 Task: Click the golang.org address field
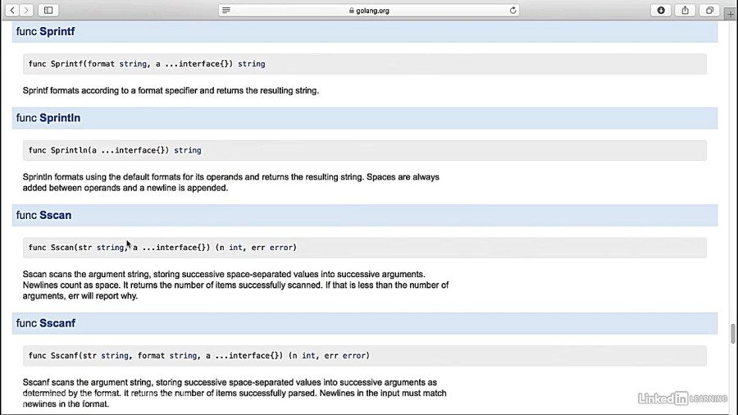[x=369, y=10]
